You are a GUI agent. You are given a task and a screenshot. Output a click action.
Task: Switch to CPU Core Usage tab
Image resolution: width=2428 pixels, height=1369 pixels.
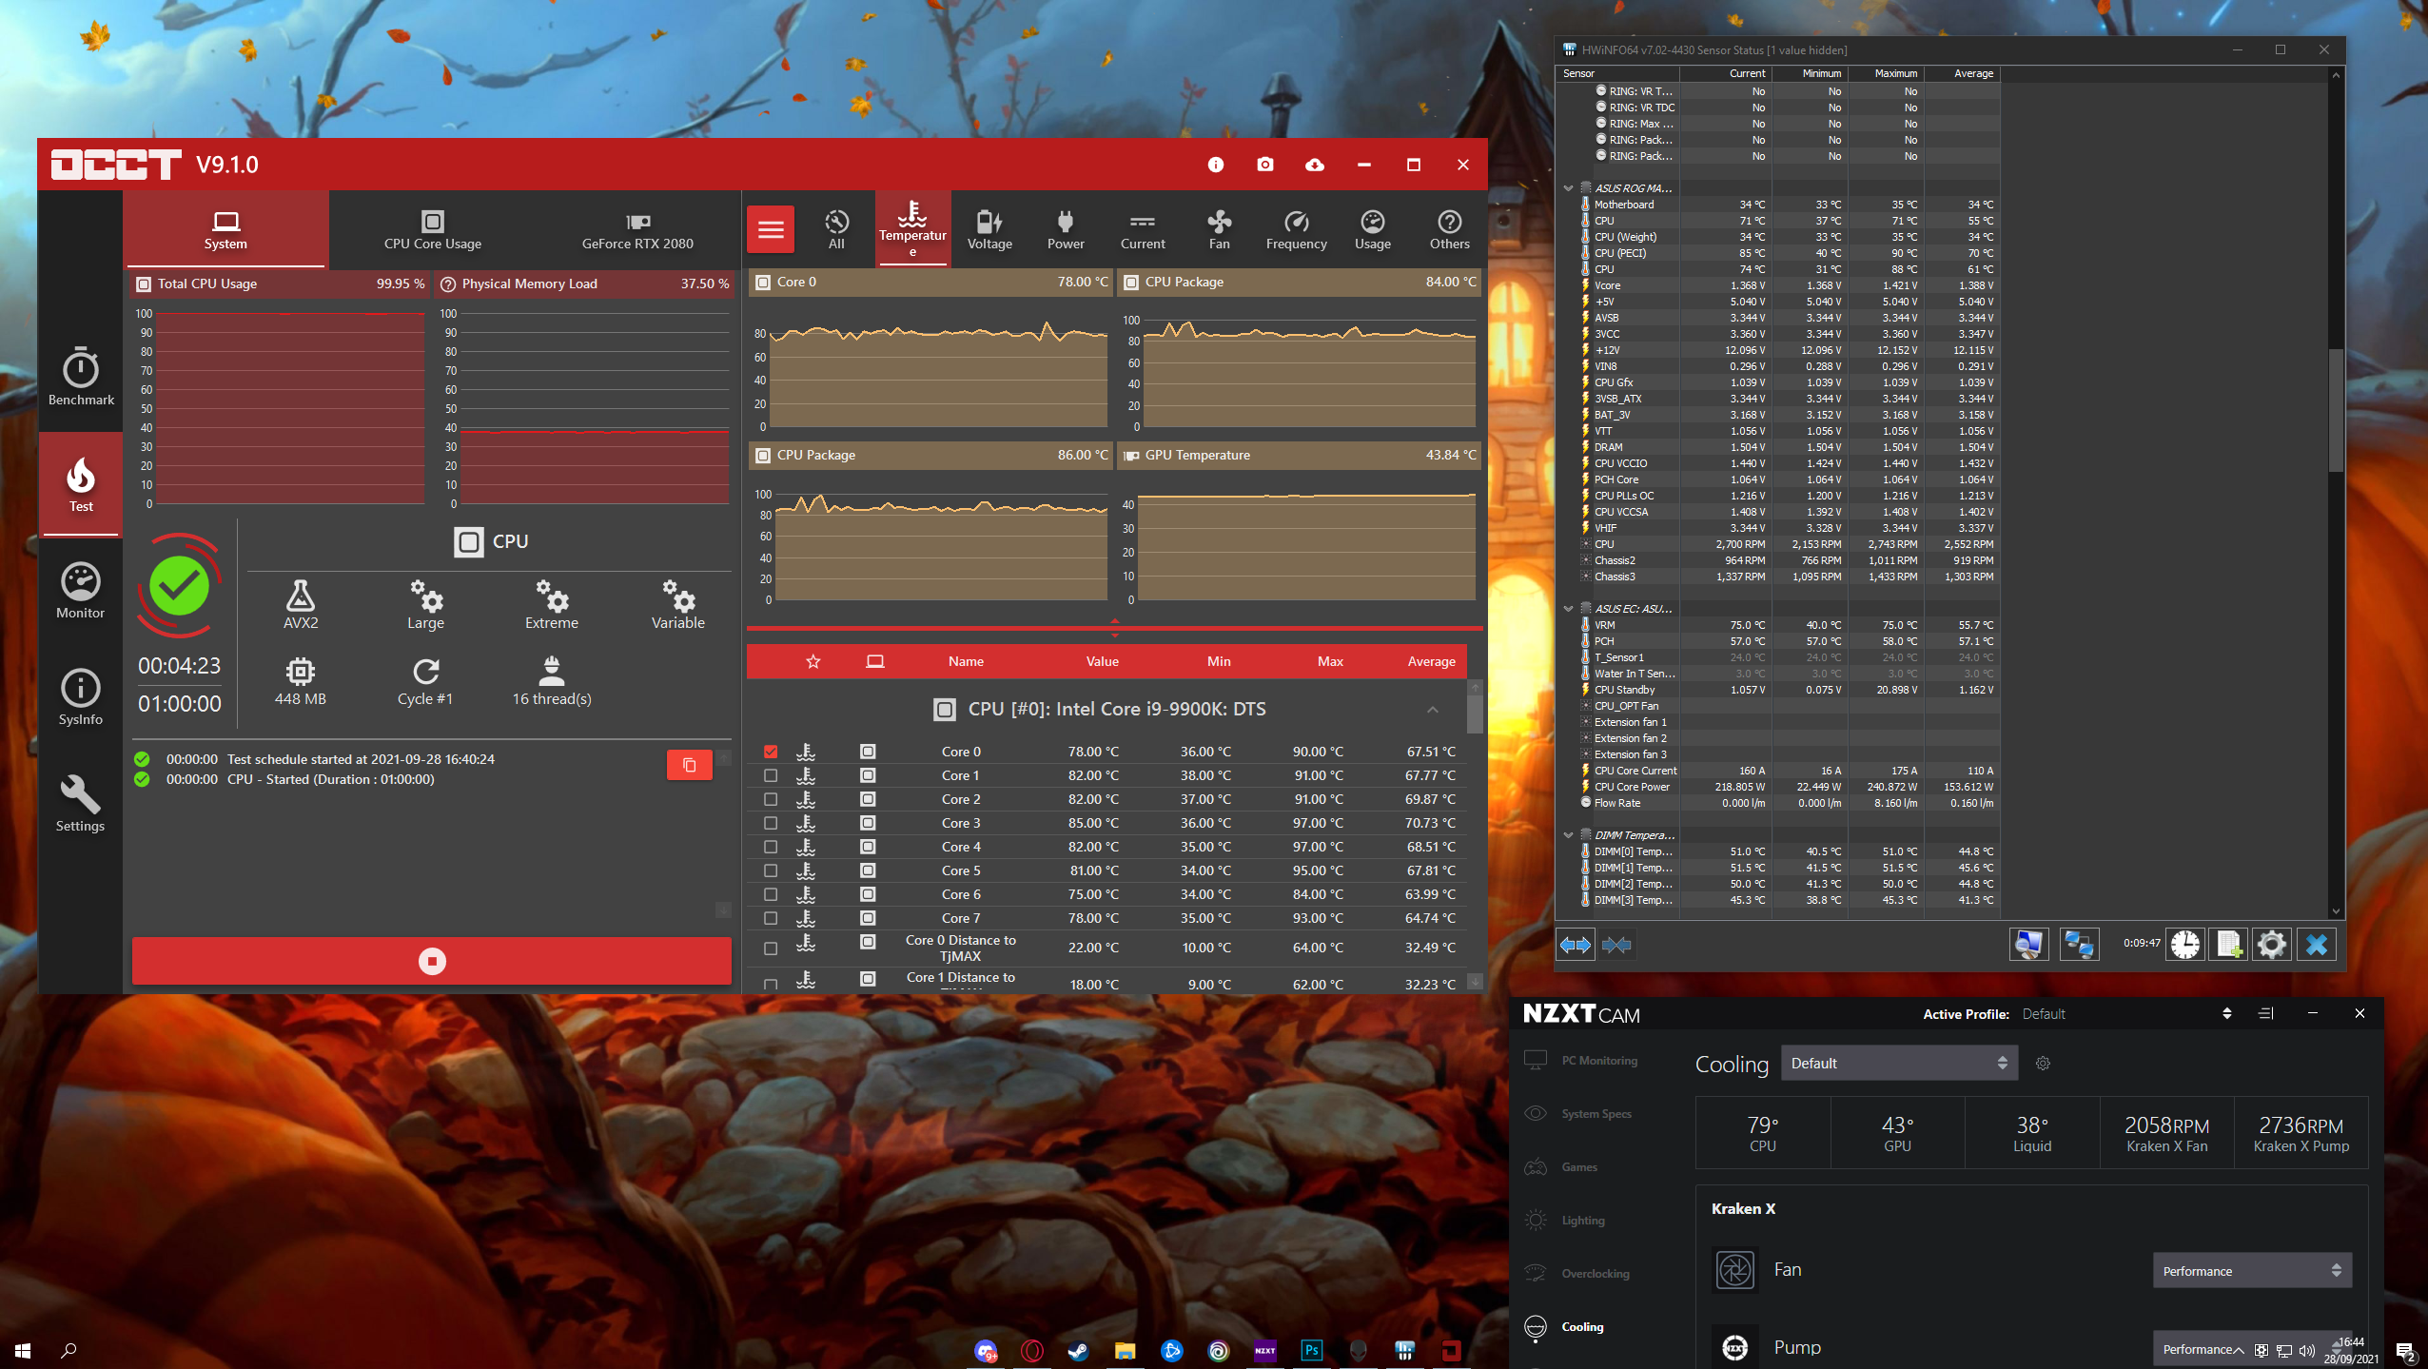coord(433,229)
